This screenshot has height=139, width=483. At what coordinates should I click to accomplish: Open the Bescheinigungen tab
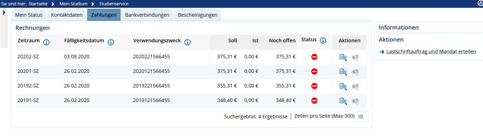[197, 15]
